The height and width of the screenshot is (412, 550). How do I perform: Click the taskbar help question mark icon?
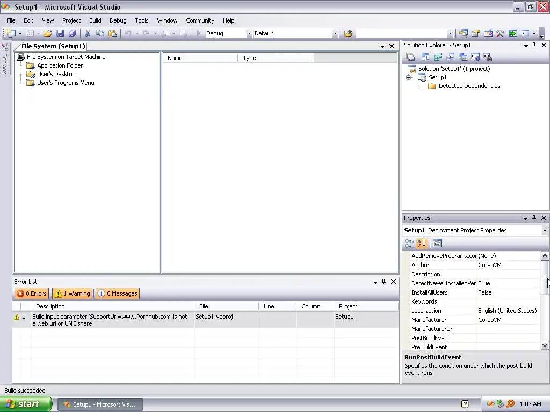click(x=465, y=404)
